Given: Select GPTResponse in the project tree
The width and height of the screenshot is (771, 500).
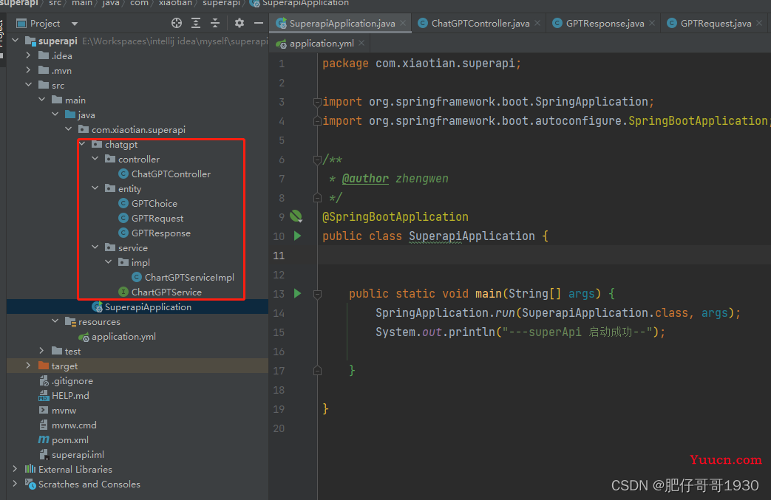Looking at the screenshot, I should (x=161, y=233).
